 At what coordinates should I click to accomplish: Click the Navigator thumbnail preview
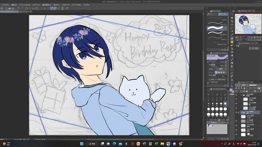[x=248, y=24]
